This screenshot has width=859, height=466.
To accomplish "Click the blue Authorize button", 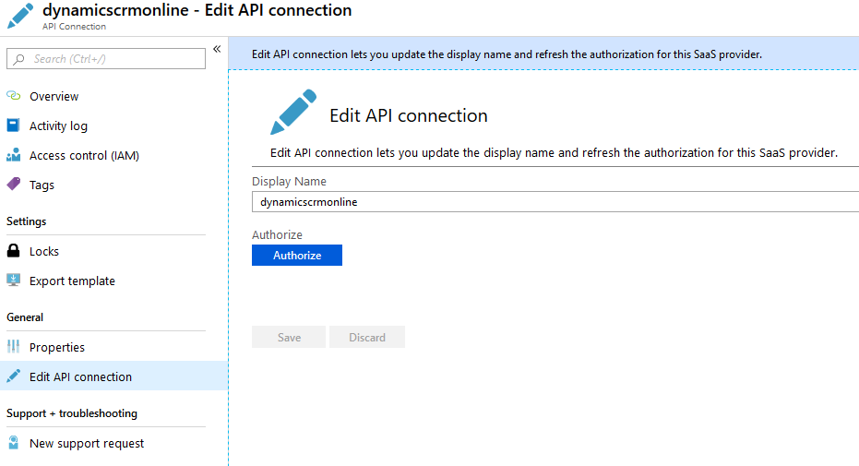I will pos(297,256).
